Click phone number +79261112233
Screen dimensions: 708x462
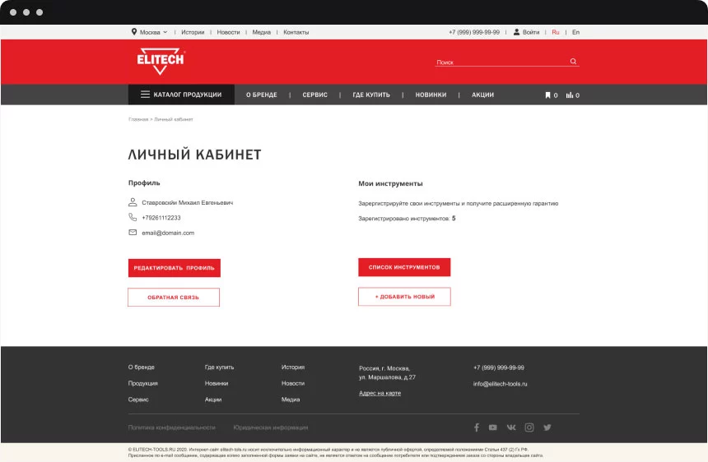[161, 218]
